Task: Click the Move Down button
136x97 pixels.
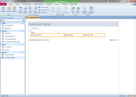Action: click(78, 10)
